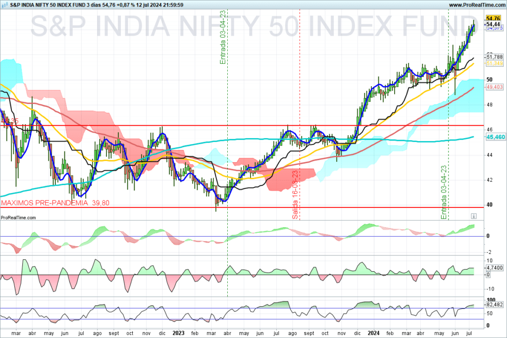Viewport: 507px width, 338px height.
Task: Click the 50 price axis tick label
Action: tap(490, 80)
